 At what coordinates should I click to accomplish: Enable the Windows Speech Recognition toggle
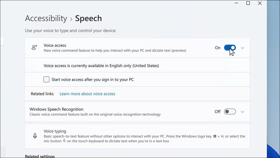coord(230,112)
